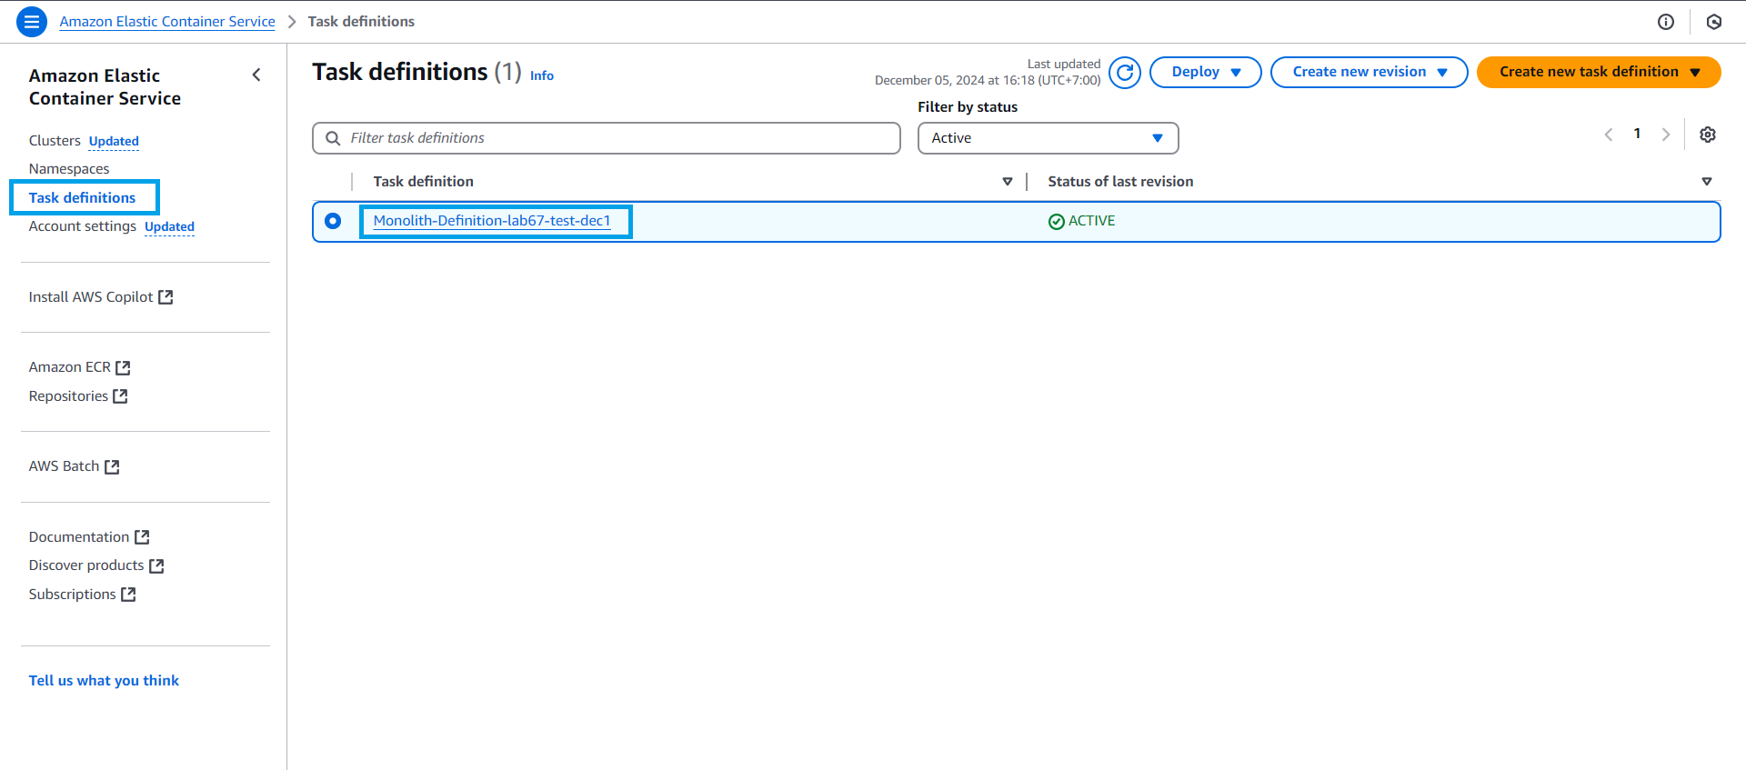The image size is (1746, 770).
Task: Click external link icon beside Repositories
Action: tap(120, 396)
